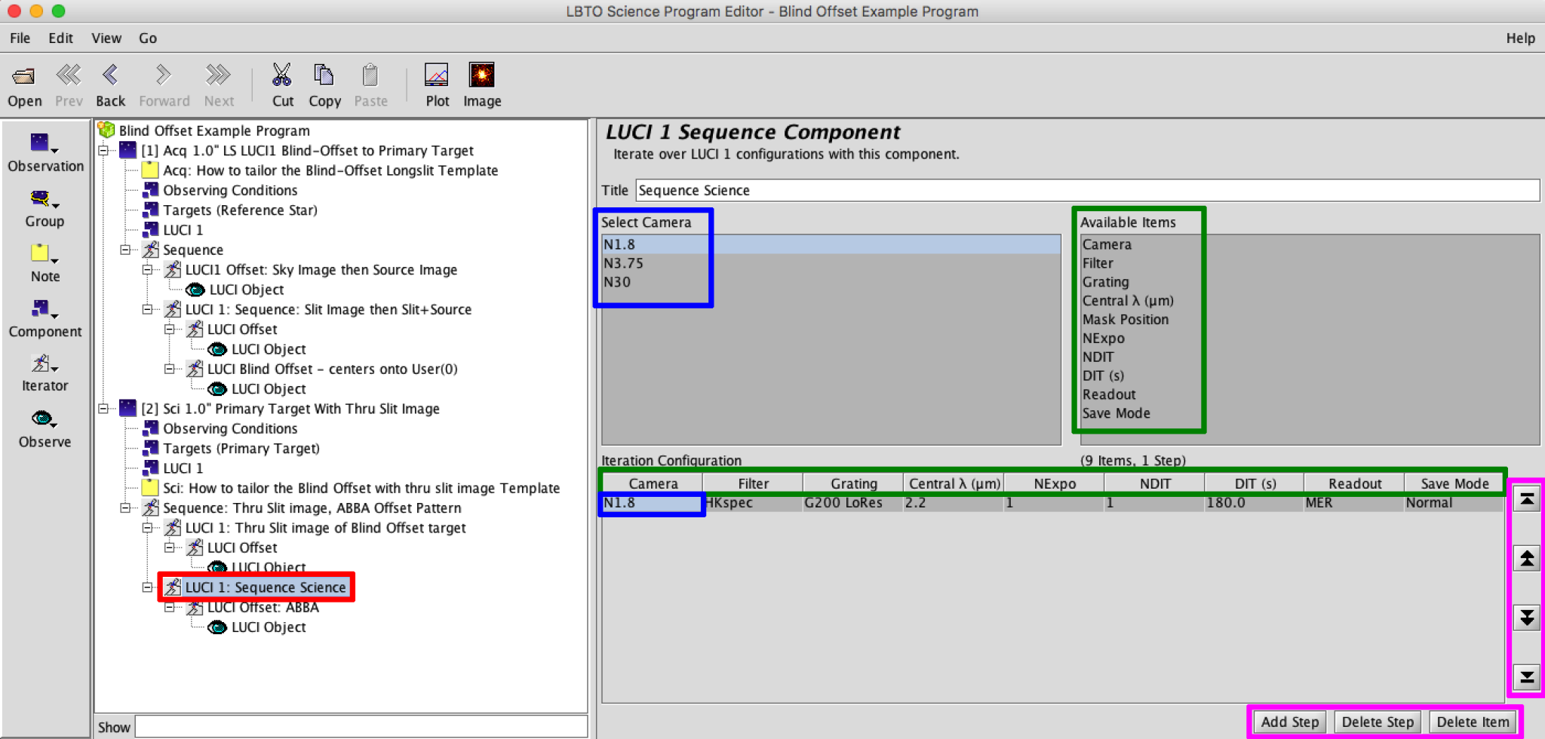Cut selection with the scissors icon
Screen dimensions: 1545x739
282,75
